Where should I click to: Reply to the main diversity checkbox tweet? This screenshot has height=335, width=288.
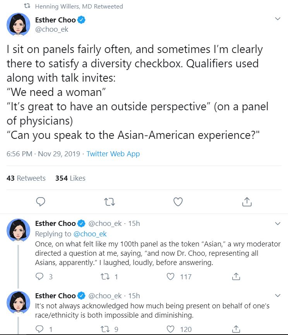40,202
